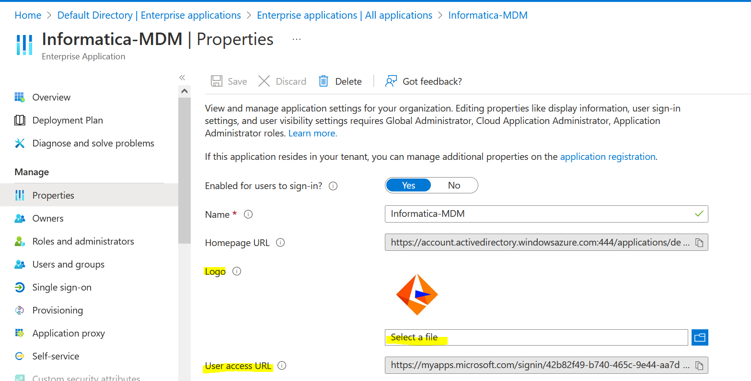Open Provisioning settings
The height and width of the screenshot is (381, 751).
point(58,310)
